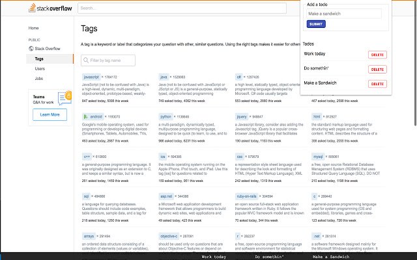This screenshot has width=417, height=260.
Task: Open the .net tag
Action: pyautogui.click(x=317, y=236)
